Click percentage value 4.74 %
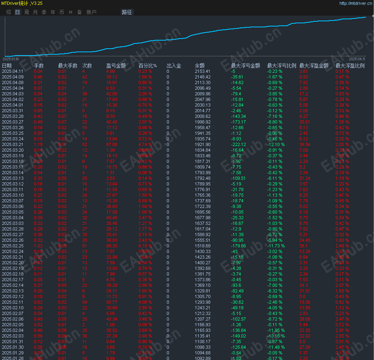Image resolution: width=374 pixels, height=360 pixels. point(145,144)
